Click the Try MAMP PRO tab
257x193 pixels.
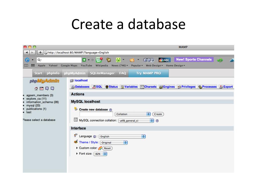click(x=149, y=73)
